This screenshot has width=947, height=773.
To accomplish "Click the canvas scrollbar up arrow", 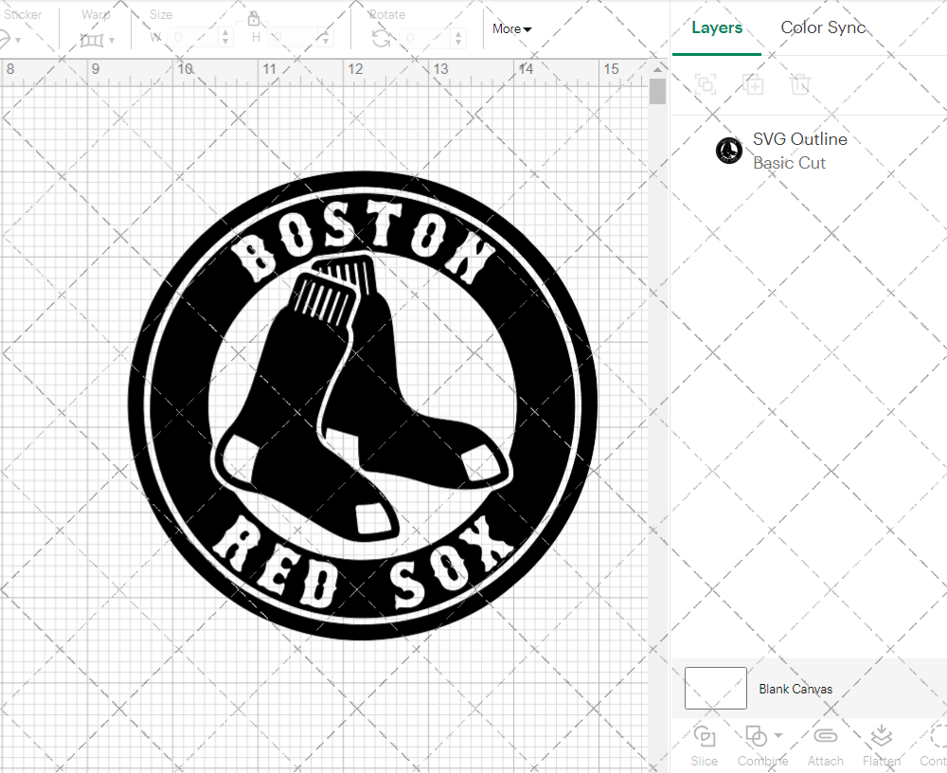I will point(658,69).
